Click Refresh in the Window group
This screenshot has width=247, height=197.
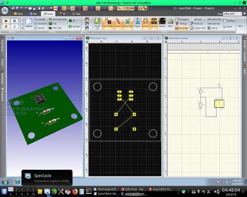74,27
